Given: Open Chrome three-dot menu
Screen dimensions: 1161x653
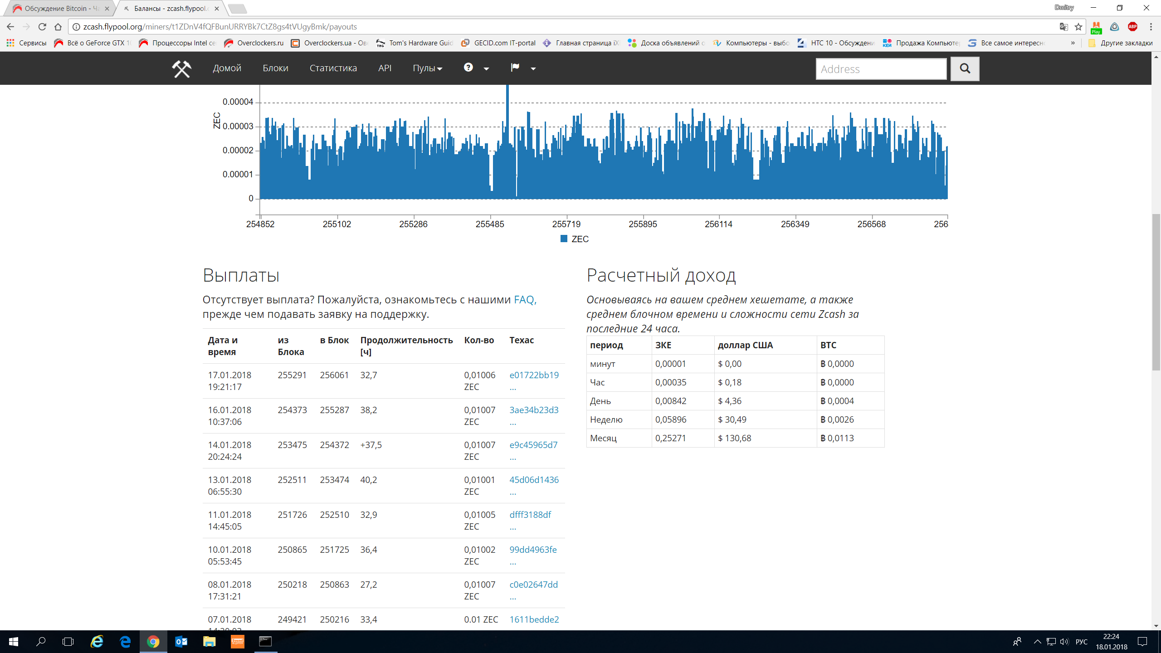Looking at the screenshot, I should (1151, 27).
